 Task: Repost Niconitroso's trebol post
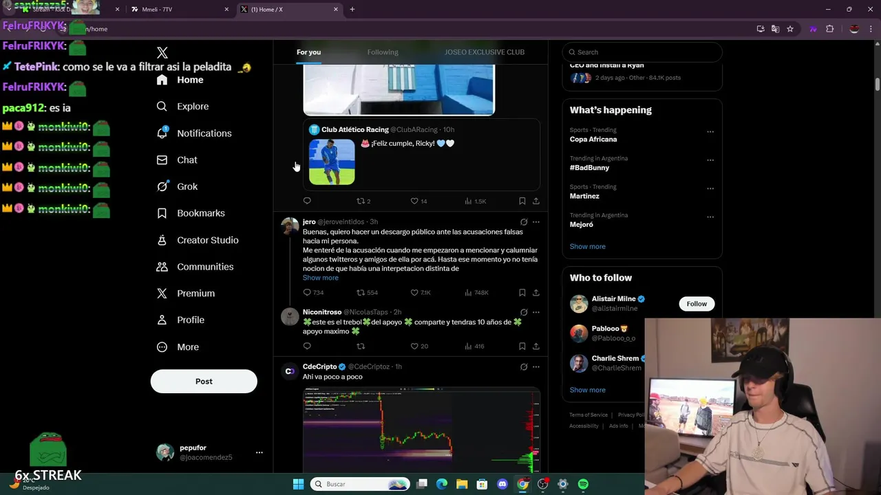point(360,346)
